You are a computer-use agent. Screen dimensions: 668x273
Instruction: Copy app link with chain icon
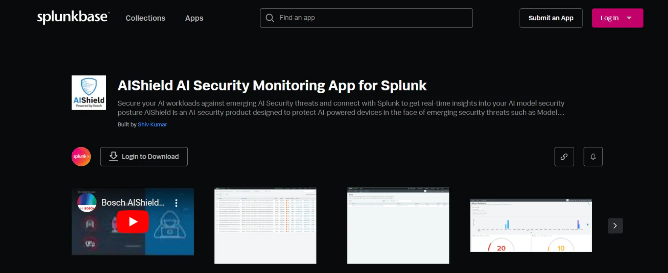(x=564, y=156)
